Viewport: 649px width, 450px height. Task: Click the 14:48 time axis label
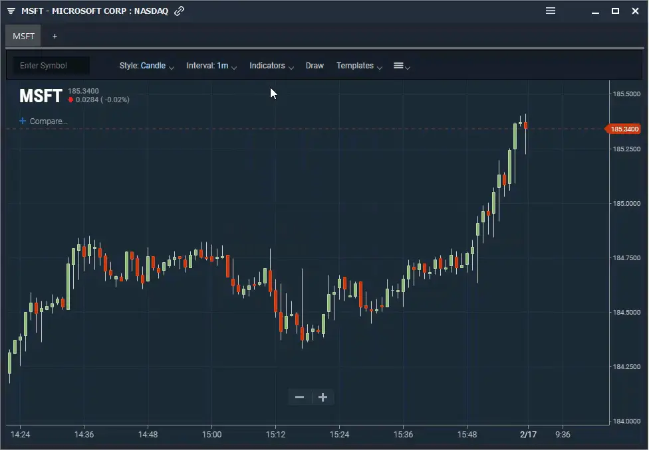(148, 434)
